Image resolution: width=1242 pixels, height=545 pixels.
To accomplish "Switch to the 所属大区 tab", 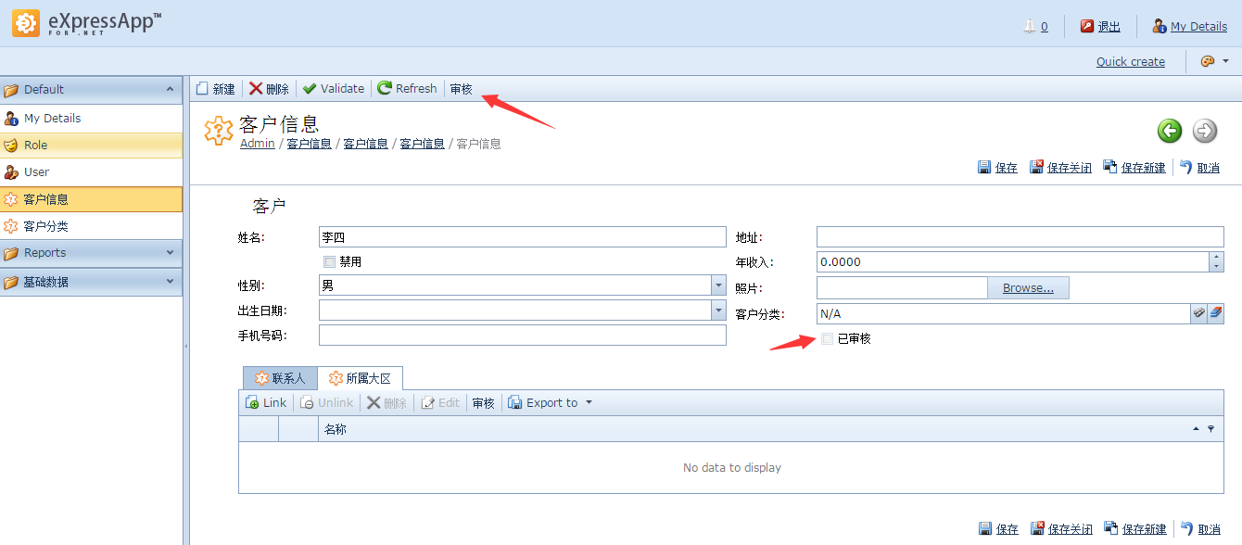I will 361,378.
